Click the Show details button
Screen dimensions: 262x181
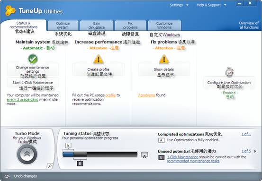point(164,69)
